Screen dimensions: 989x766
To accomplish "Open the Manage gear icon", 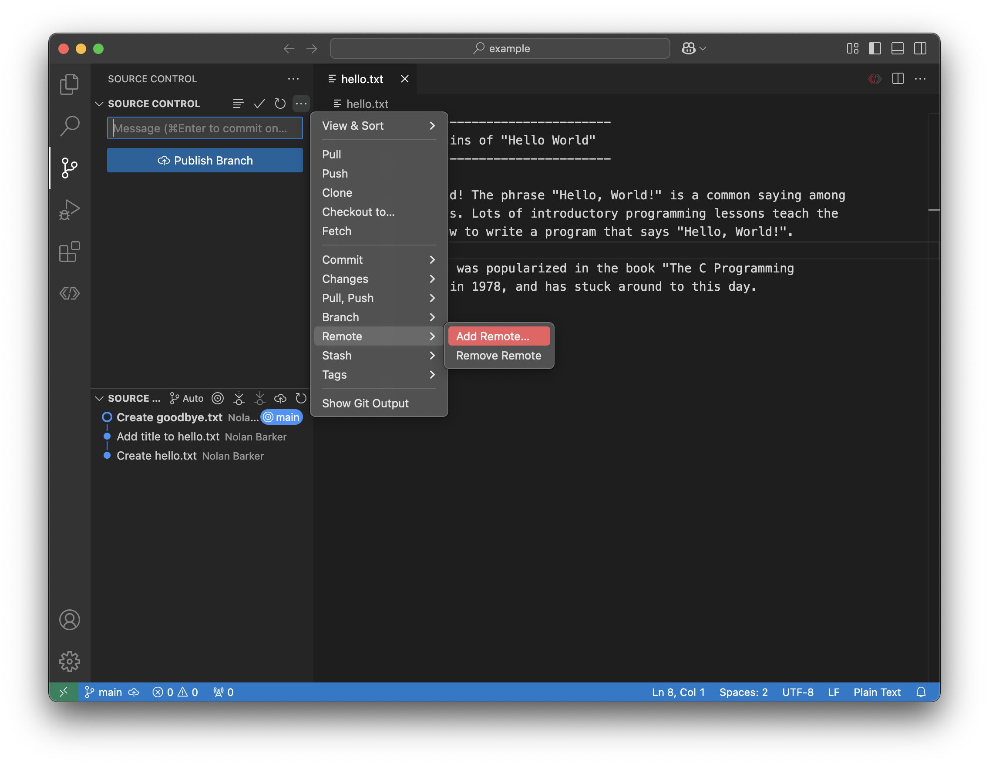I will coord(69,662).
